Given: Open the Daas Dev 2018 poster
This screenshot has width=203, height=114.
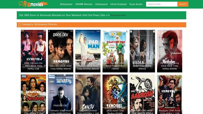Looking at the screenshot, I should pyautogui.click(x=60, y=51).
